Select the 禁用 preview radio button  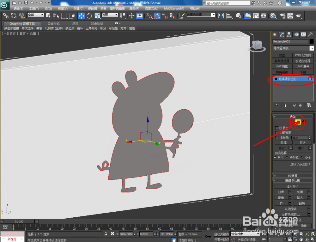coord(275,157)
